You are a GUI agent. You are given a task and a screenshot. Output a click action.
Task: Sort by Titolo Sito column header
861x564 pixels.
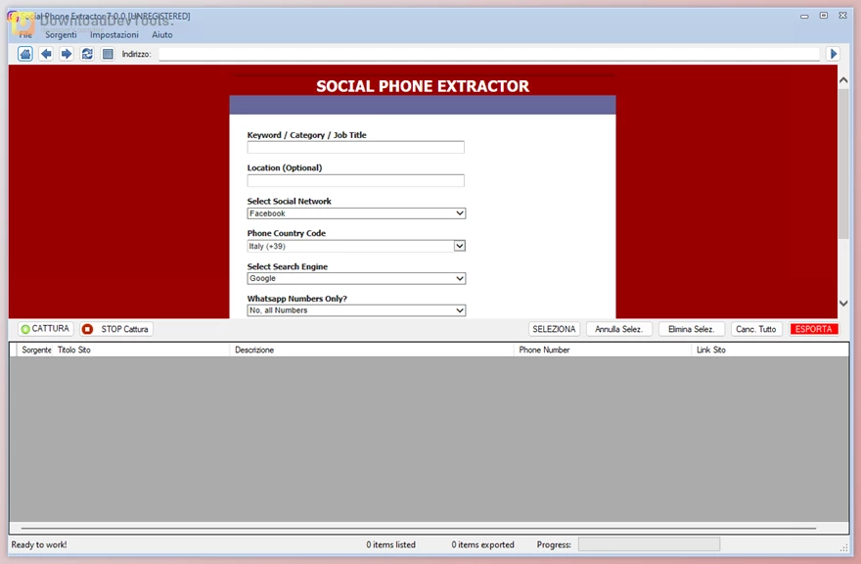click(141, 350)
